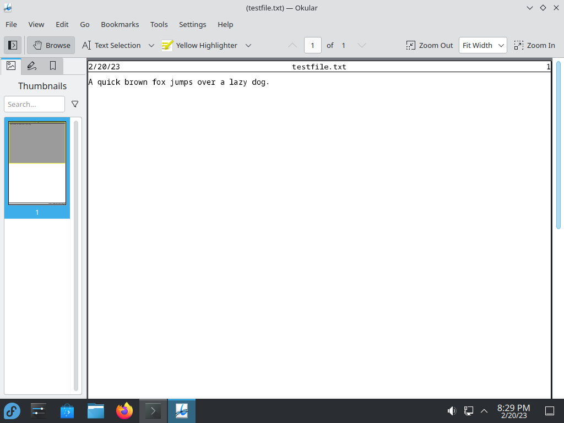Image resolution: width=564 pixels, height=423 pixels.
Task: Open the Fedora application launcher
Action: click(12, 411)
